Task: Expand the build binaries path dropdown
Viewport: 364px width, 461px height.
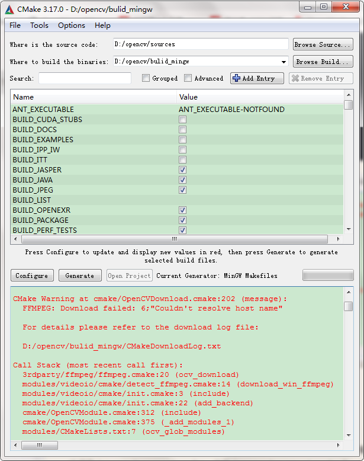Action: [x=284, y=62]
